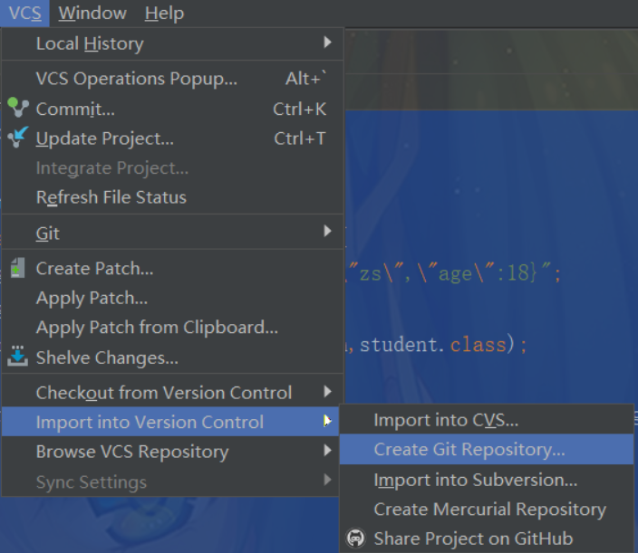Open the VCS menu
Image resolution: width=638 pixels, height=553 pixels.
[24, 13]
